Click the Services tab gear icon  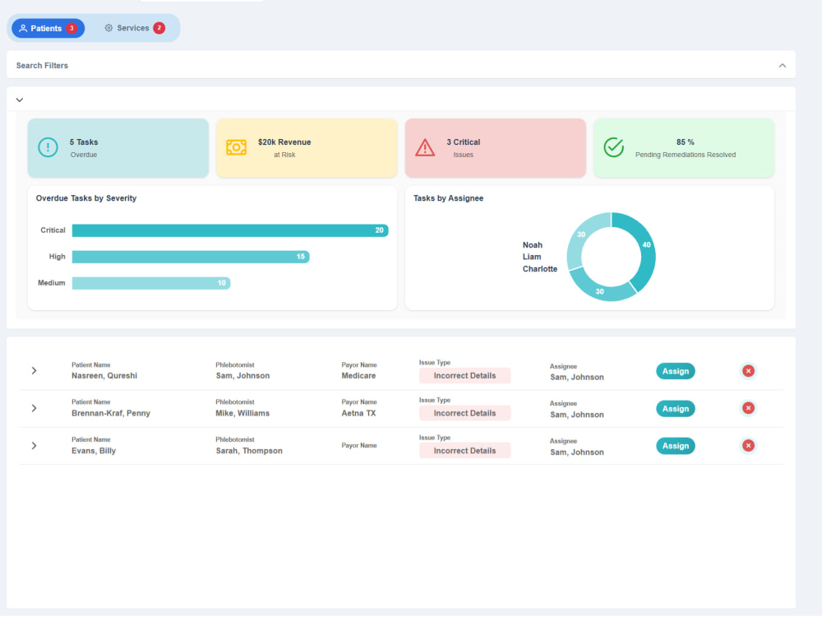[x=109, y=28]
